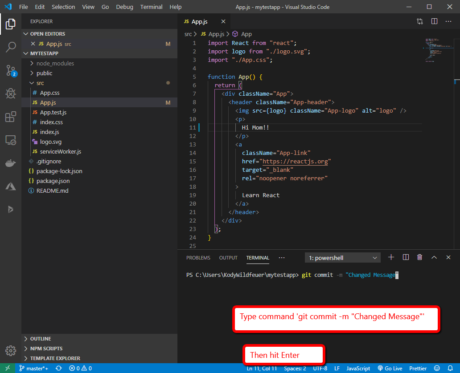Open the Docker whale icon
This screenshot has height=373, width=460.
[11, 163]
